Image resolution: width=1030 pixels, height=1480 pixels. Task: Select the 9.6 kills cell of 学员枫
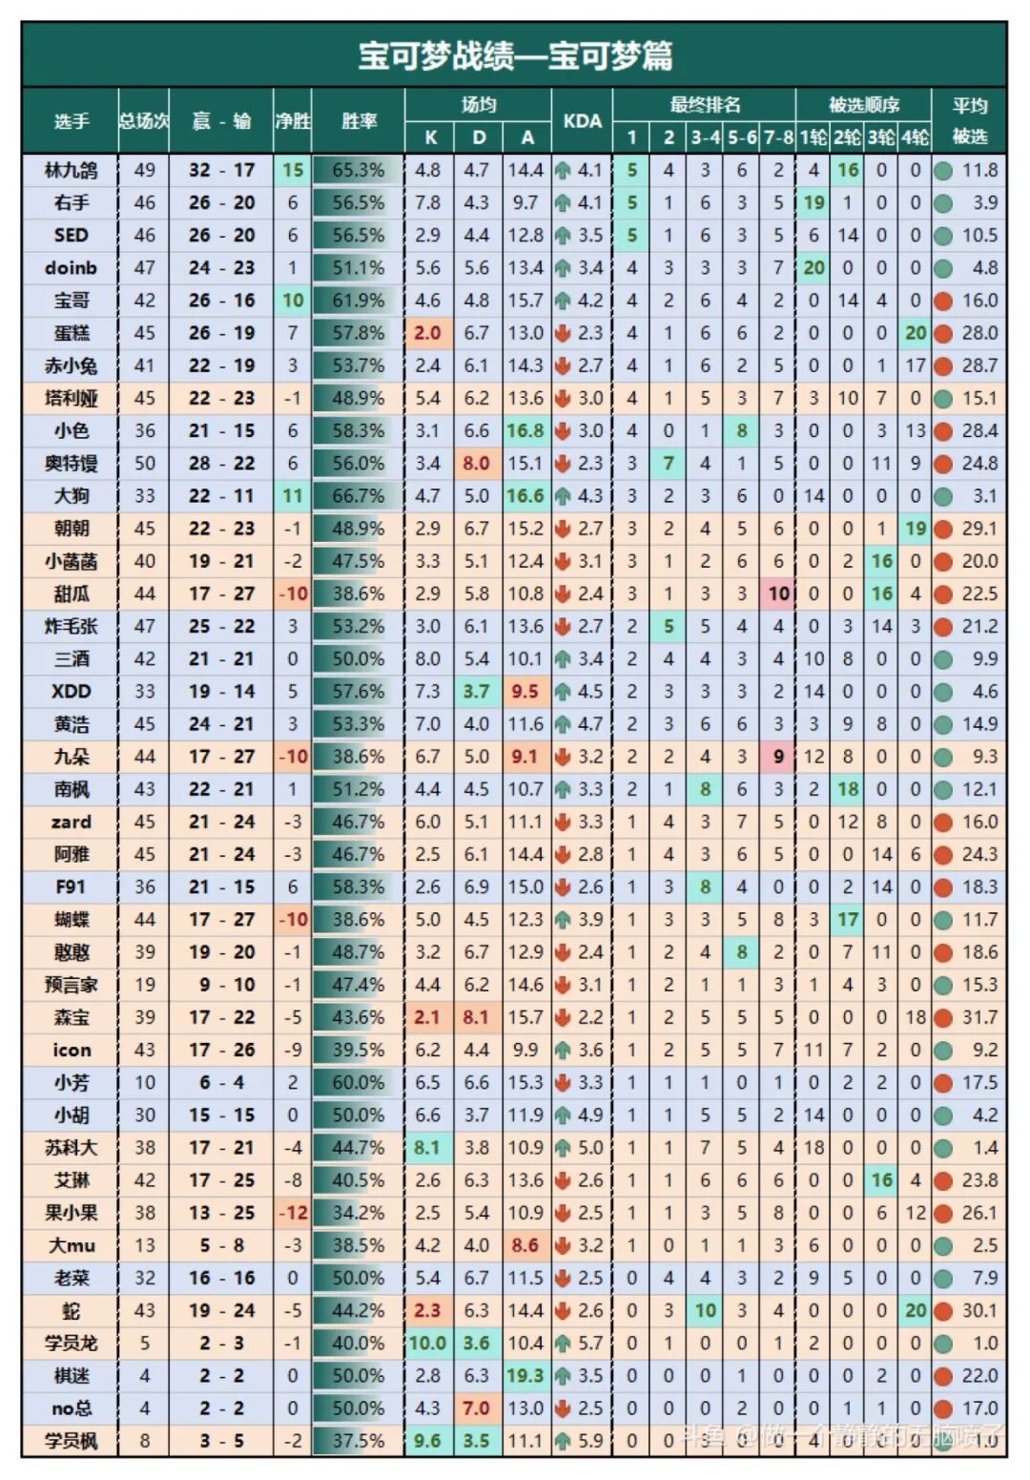[x=428, y=1441]
